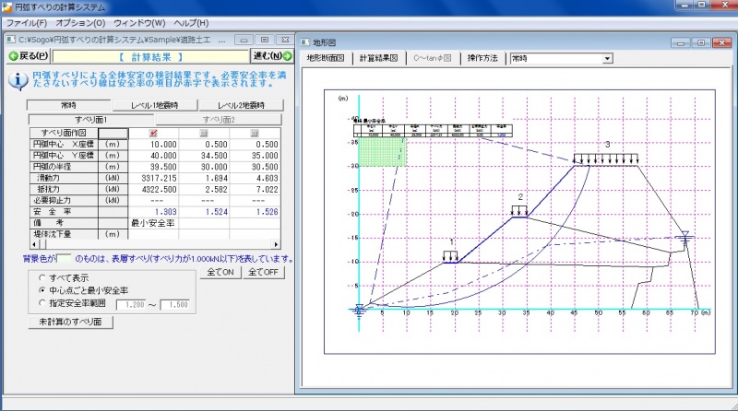Uncheck the red-checked slip surface checkbox
The height and width of the screenshot is (411, 738).
click(x=153, y=133)
